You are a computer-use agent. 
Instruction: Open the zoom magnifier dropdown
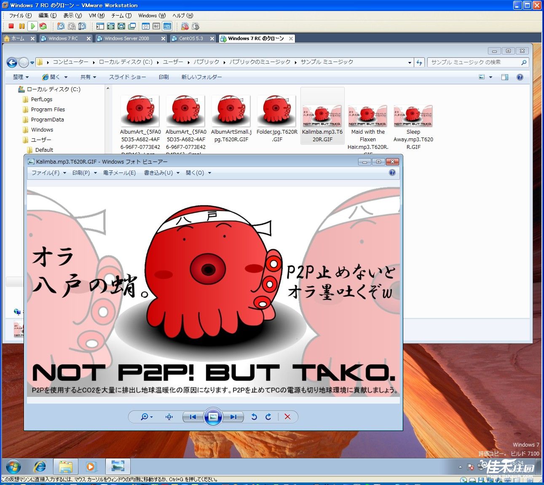click(x=146, y=417)
